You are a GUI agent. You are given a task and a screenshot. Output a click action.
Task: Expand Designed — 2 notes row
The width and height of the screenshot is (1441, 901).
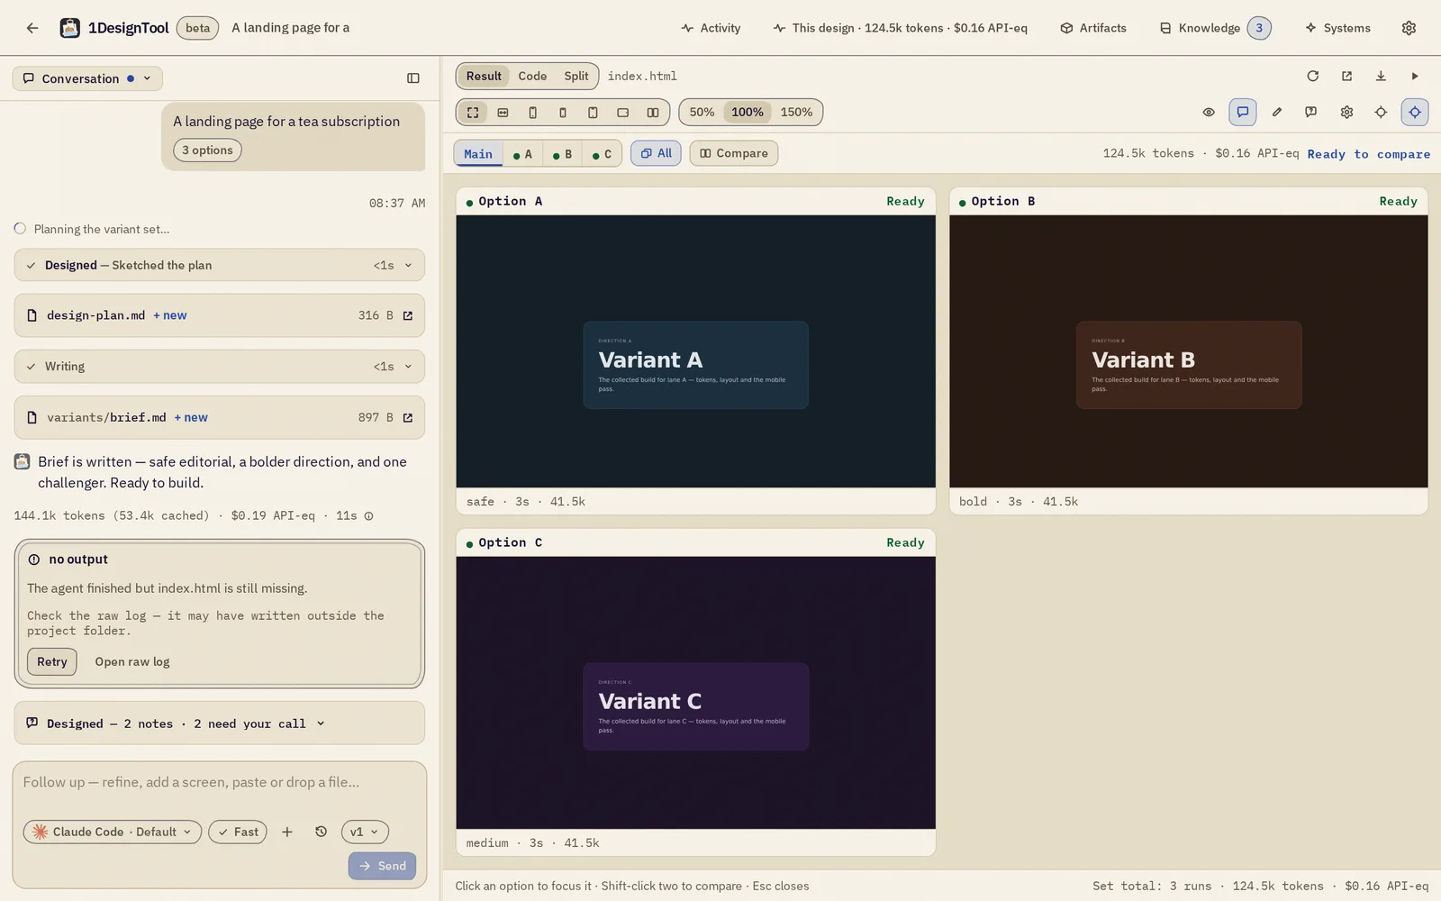[219, 724]
